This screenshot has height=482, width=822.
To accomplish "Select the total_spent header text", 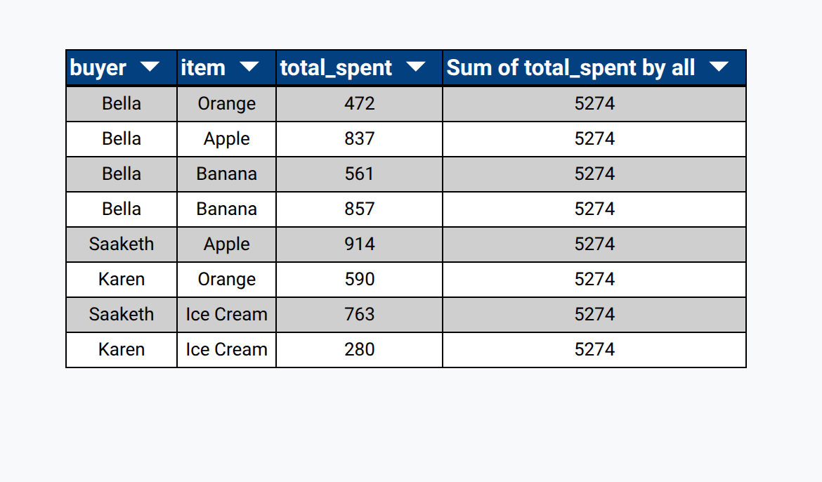I will coord(336,68).
